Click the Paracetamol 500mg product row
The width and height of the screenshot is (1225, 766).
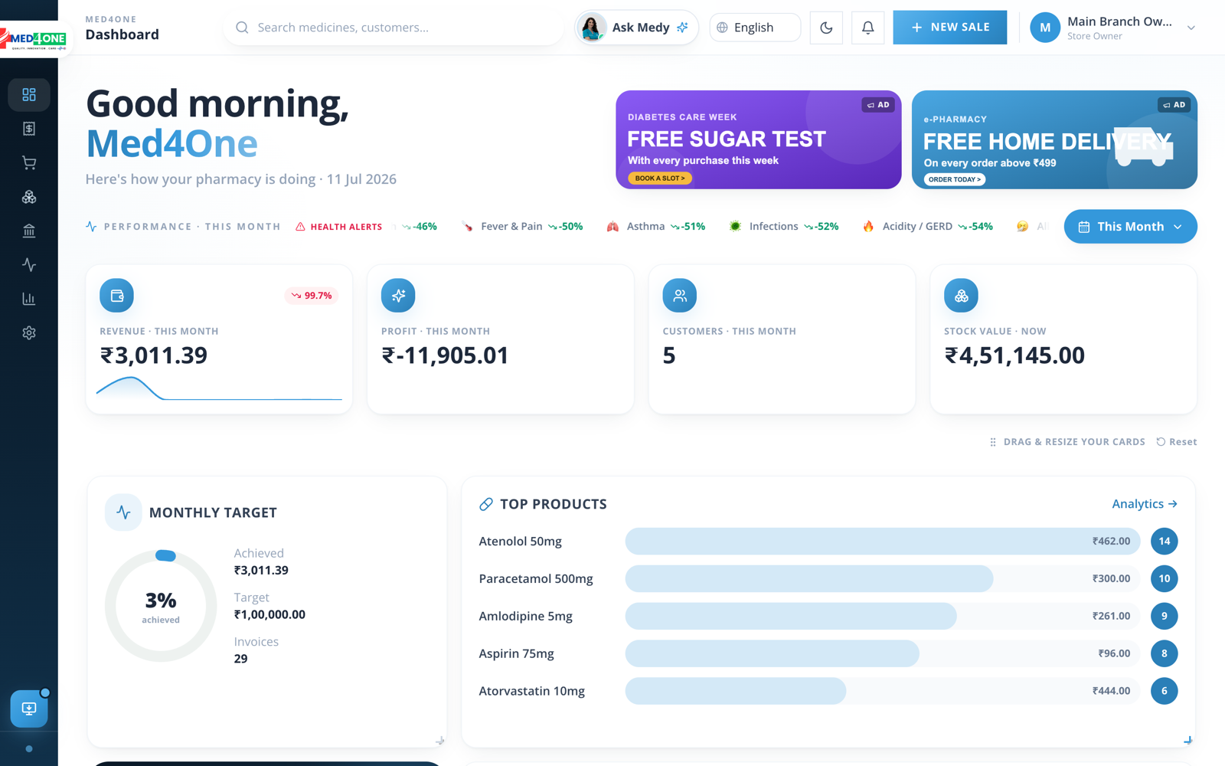tap(828, 579)
